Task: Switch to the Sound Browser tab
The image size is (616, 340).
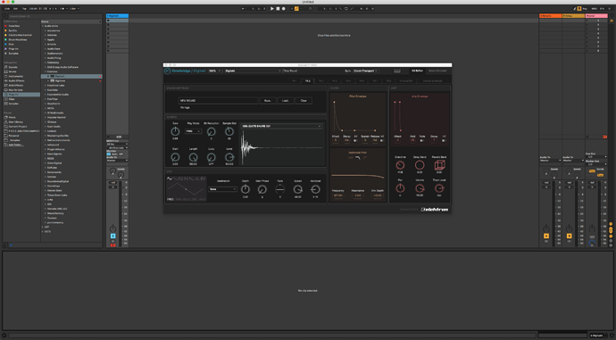Action: pos(437,71)
